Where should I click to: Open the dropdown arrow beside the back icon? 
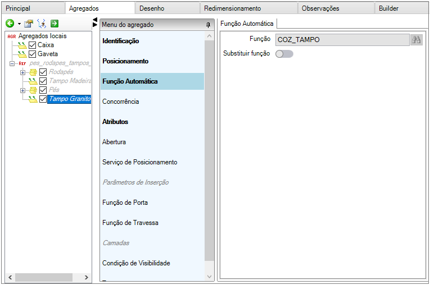[19, 24]
